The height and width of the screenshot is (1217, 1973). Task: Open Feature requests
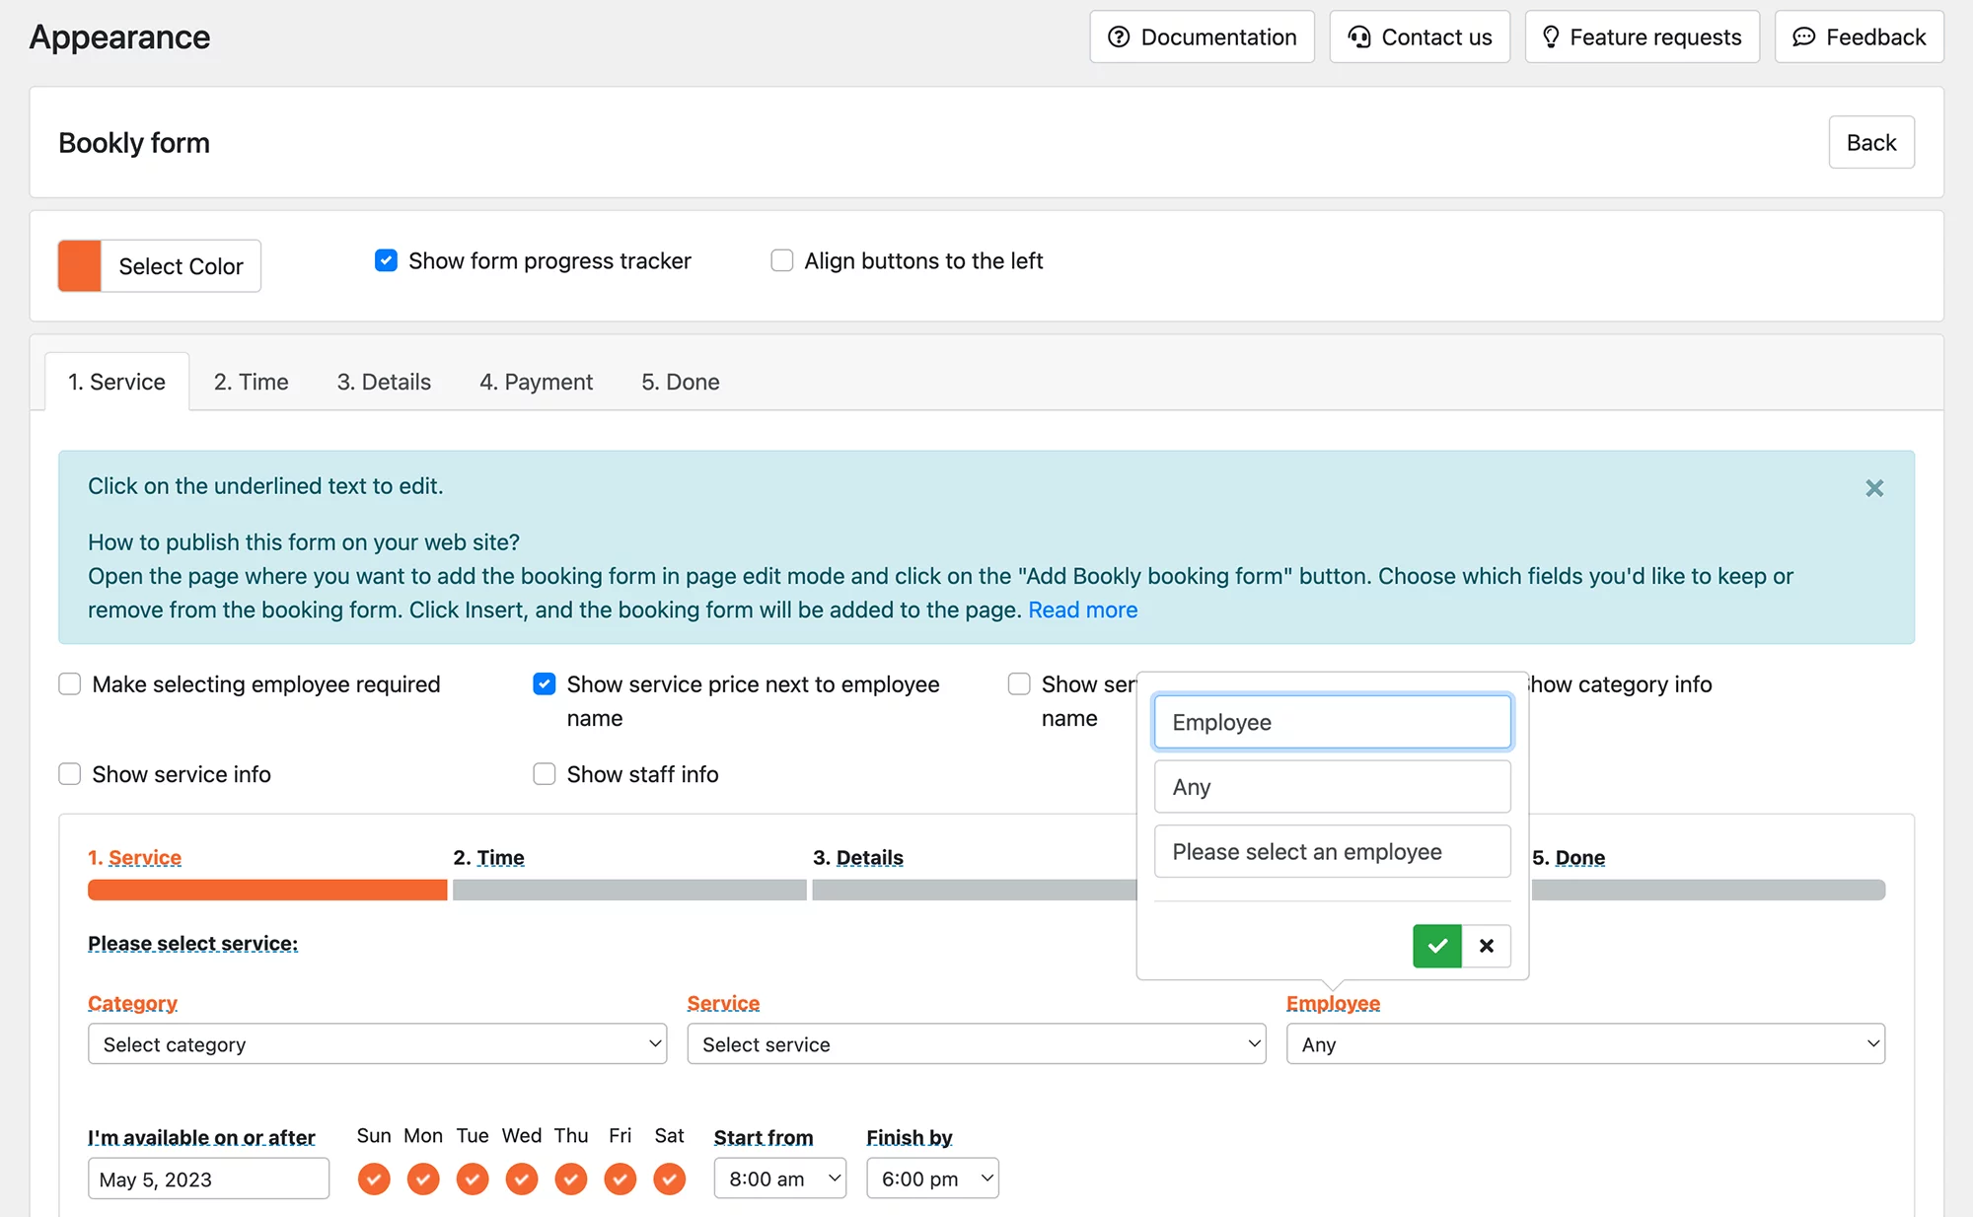coord(1643,37)
